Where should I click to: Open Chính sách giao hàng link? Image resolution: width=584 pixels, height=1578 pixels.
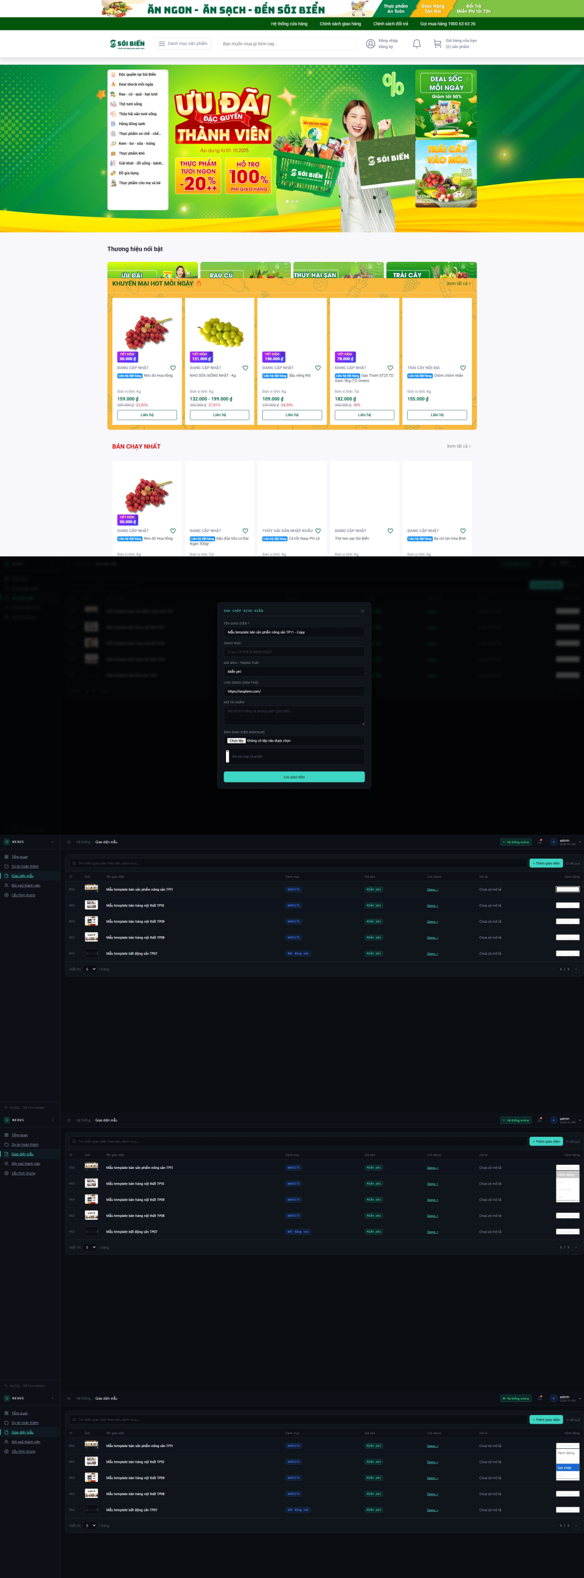tap(340, 24)
